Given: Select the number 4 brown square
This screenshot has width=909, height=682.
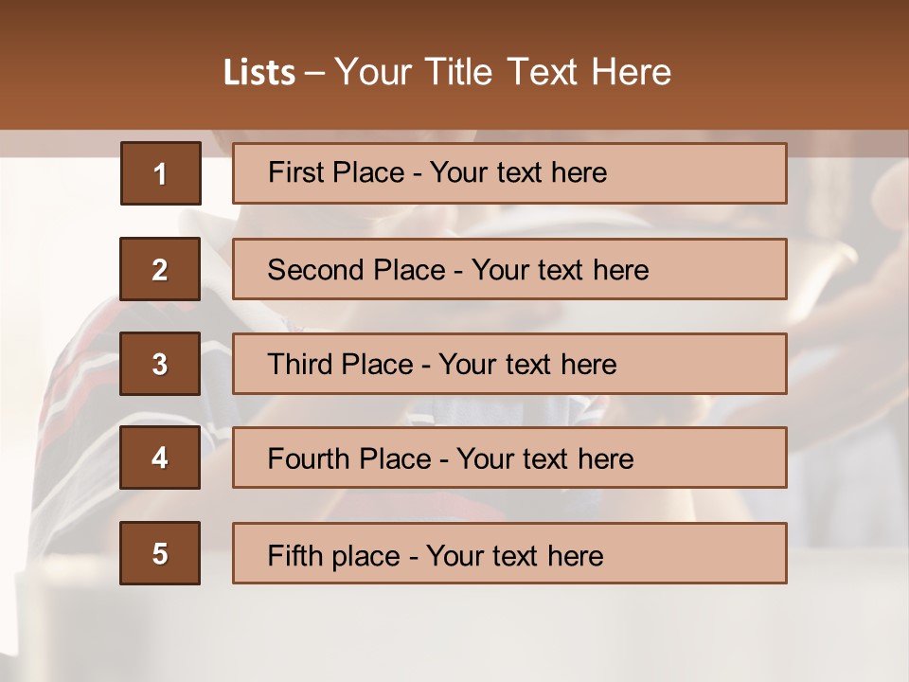Looking at the screenshot, I should point(160,458).
